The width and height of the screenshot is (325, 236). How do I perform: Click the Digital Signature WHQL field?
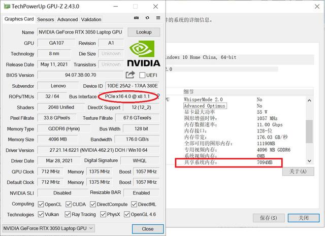[140, 160]
